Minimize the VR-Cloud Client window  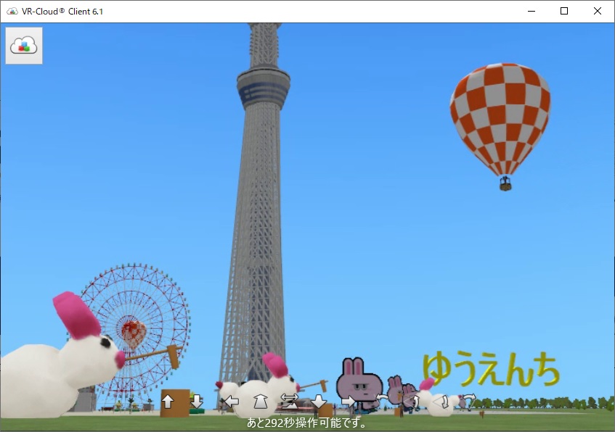[531, 11]
